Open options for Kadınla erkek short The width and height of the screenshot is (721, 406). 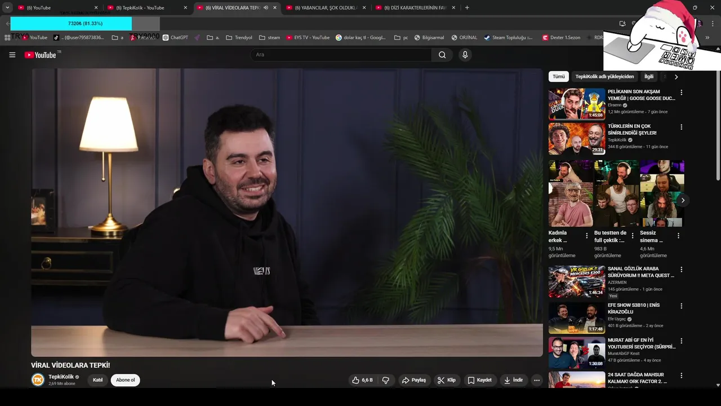point(586,236)
